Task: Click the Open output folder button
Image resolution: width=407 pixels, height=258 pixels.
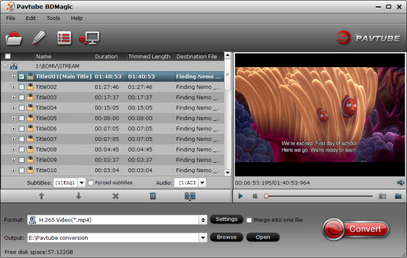Action: 263,237
